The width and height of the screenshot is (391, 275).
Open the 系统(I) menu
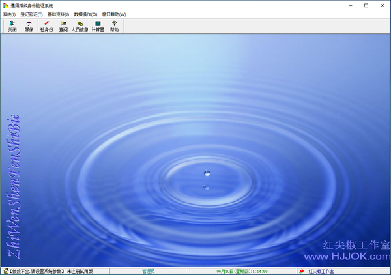tap(10, 14)
